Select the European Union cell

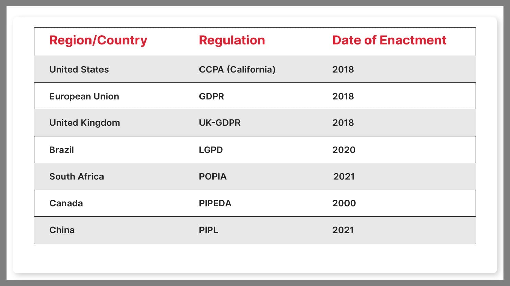click(84, 96)
